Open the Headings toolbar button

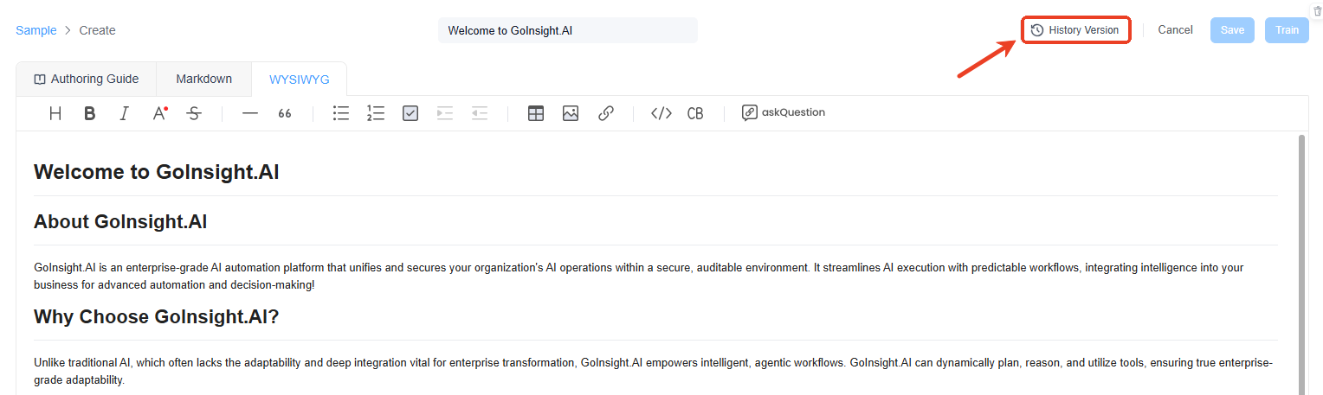[x=55, y=113]
